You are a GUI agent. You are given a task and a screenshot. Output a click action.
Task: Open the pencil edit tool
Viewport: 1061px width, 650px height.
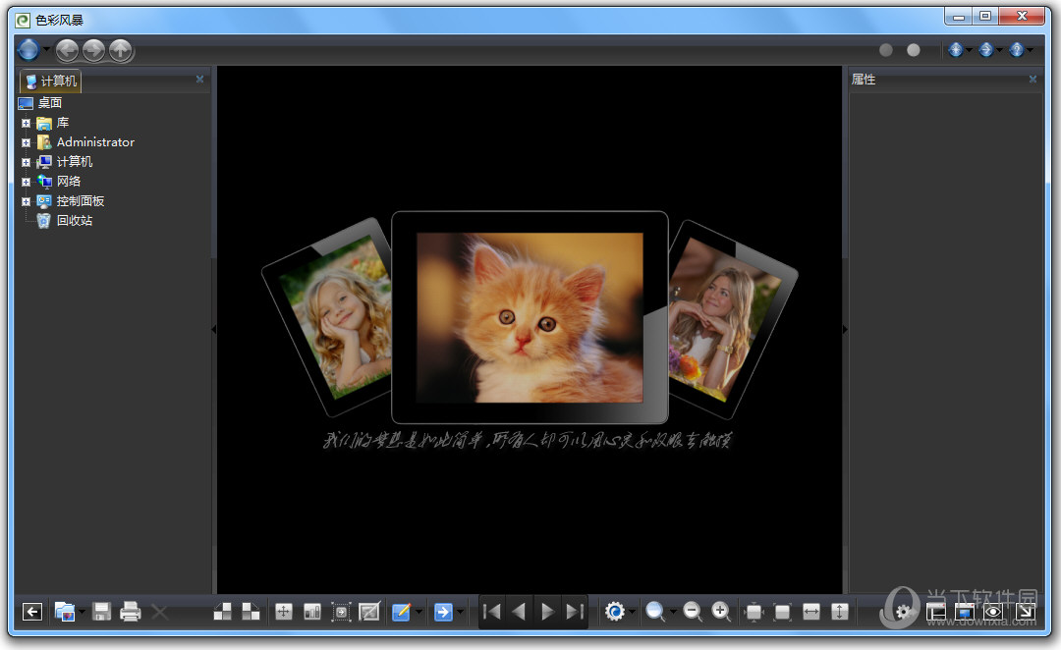tap(401, 612)
